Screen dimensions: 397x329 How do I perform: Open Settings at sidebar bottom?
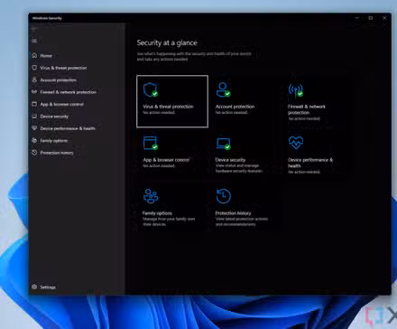48,287
